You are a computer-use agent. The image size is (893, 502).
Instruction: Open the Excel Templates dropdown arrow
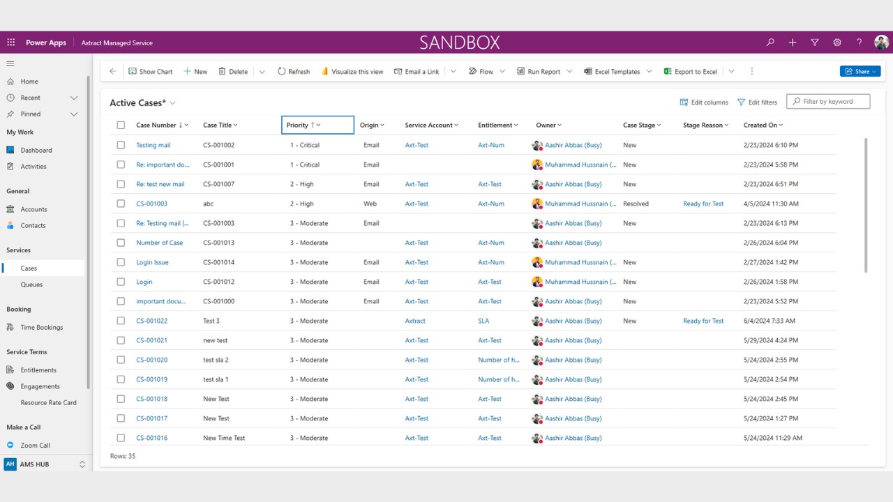tap(649, 71)
